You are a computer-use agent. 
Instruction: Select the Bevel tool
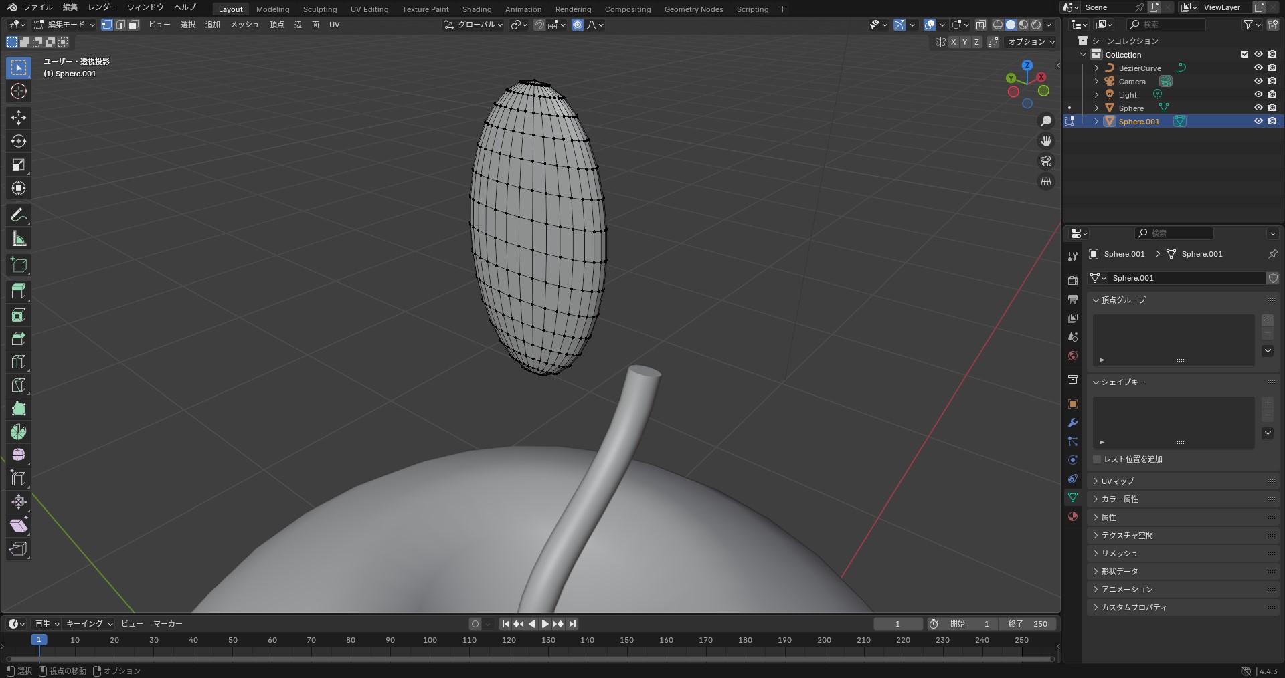tap(19, 338)
